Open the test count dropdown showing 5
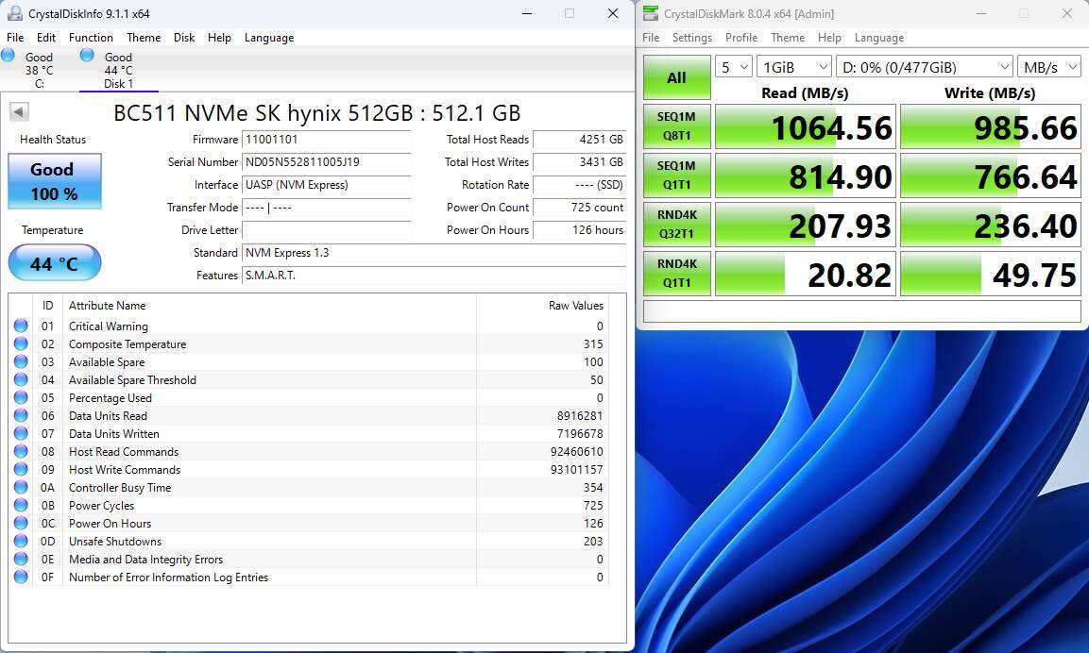Image resolution: width=1089 pixels, height=653 pixels. [x=734, y=67]
